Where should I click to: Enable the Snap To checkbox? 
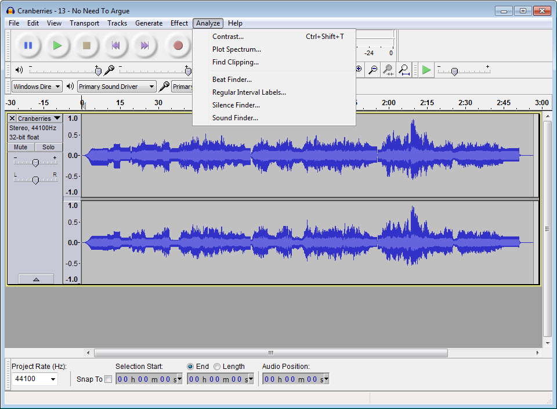(x=108, y=379)
